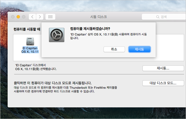The height and width of the screenshot is (119, 186).
Task: Click the back navigation arrow
Action: point(32,17)
